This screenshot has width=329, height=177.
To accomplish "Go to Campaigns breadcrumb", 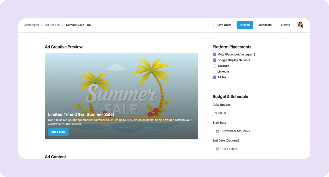I will click(x=31, y=25).
